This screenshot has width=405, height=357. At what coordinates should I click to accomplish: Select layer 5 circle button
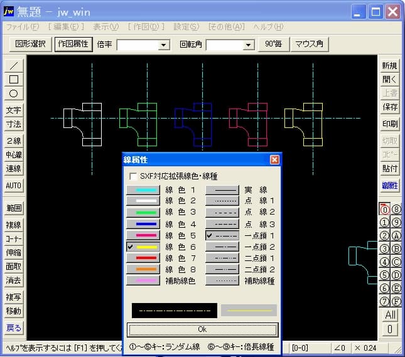(x=385, y=275)
